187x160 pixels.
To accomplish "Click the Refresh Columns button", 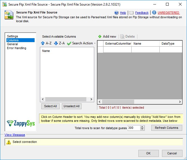I will point(166,128).
